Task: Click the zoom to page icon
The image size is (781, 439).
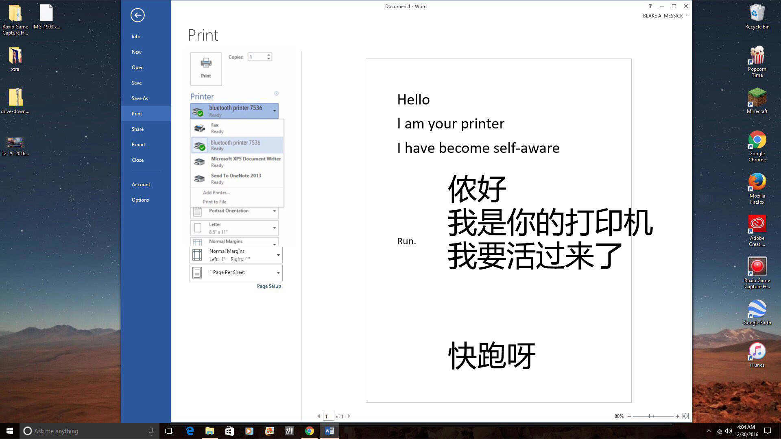Action: 685,416
